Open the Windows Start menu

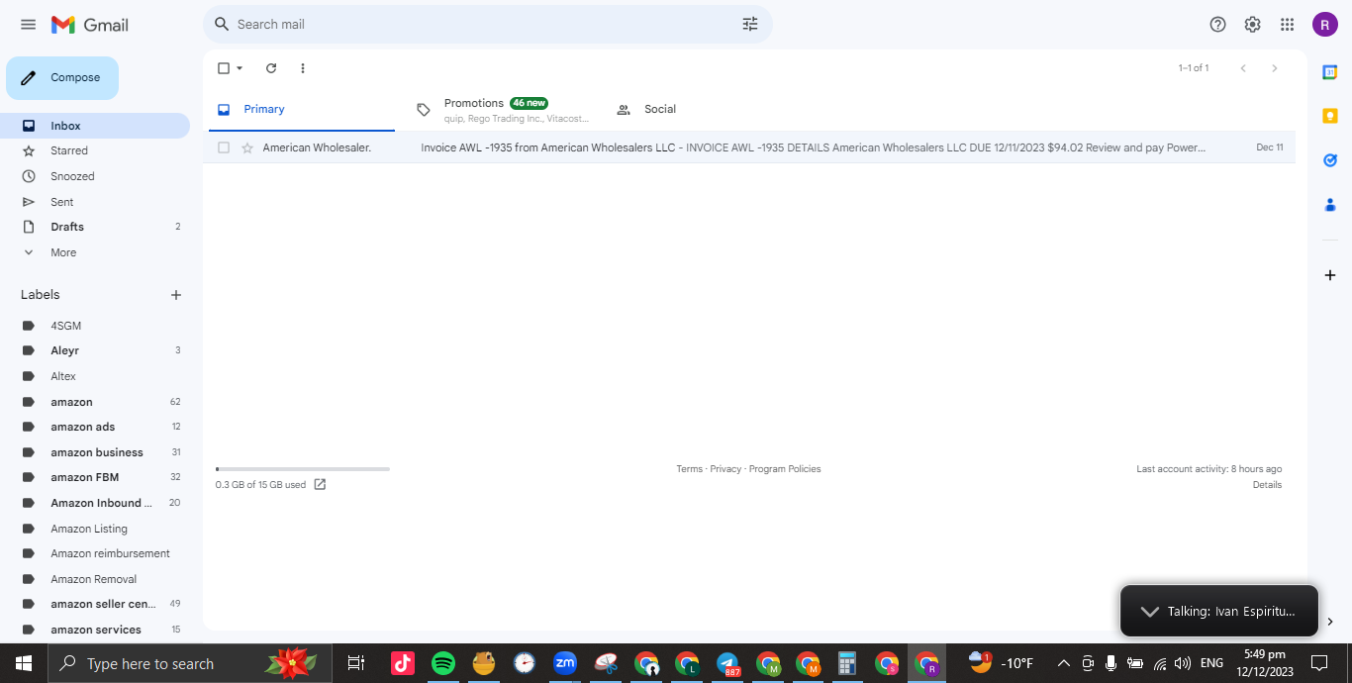click(23, 663)
